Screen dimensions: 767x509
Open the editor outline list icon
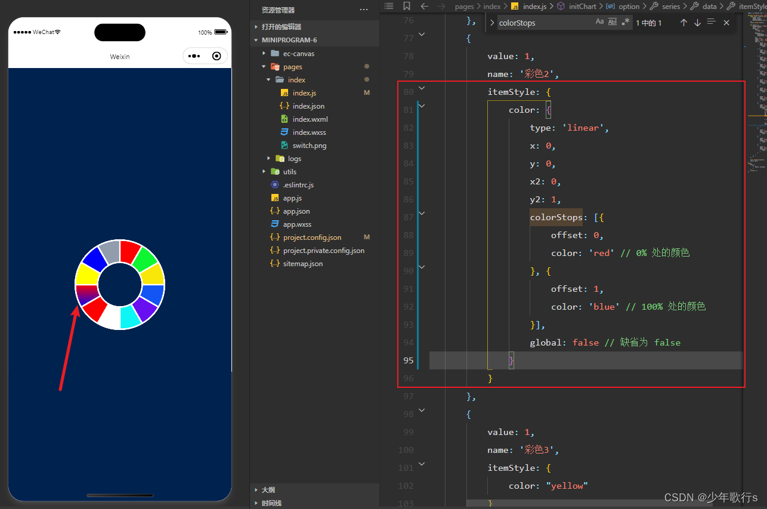tap(389, 6)
